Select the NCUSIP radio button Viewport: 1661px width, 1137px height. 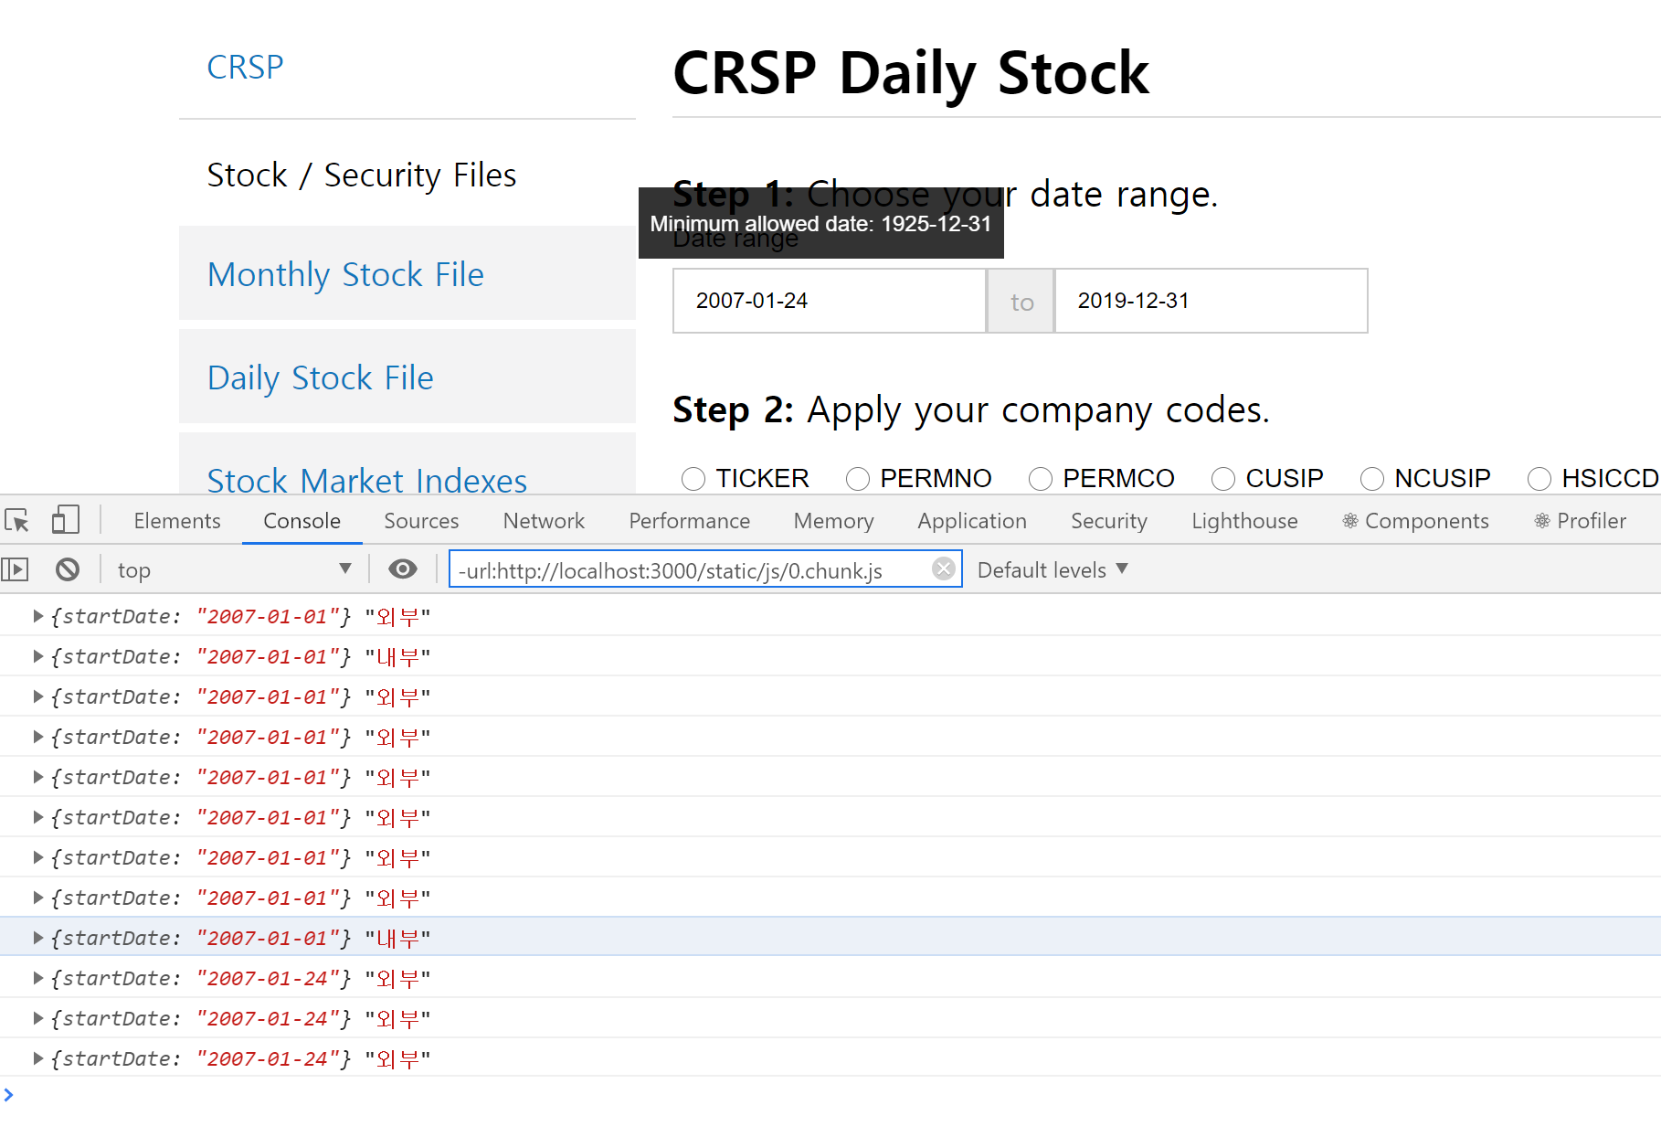pos(1372,479)
